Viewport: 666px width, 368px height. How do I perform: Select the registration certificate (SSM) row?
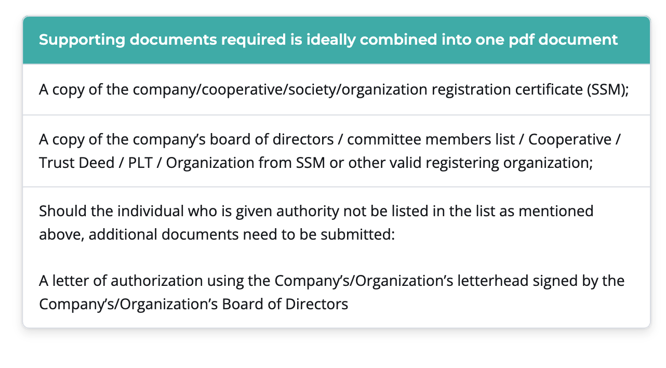(336, 89)
